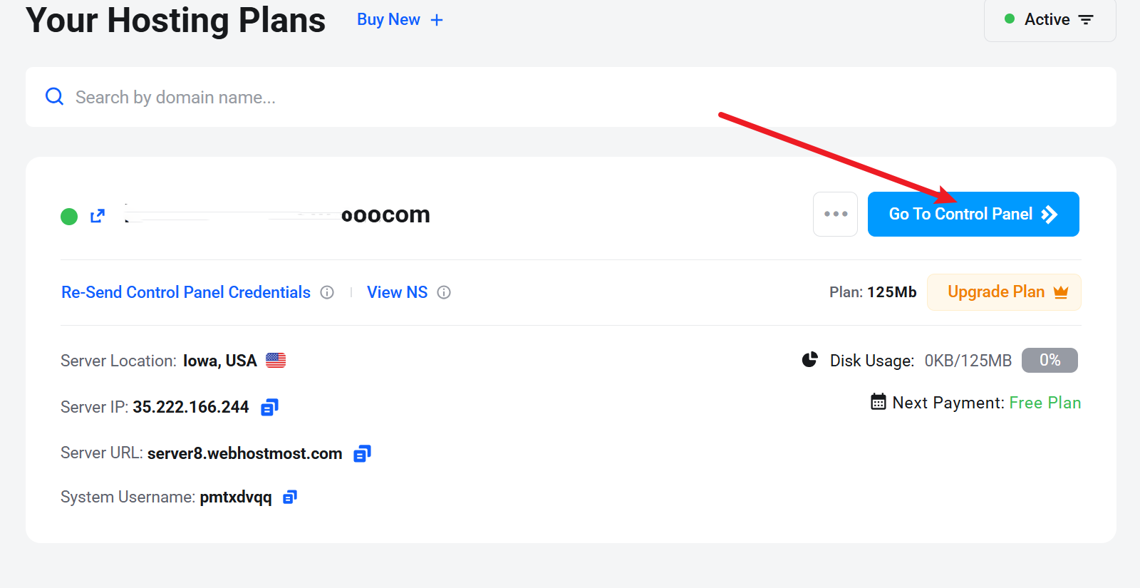This screenshot has width=1140, height=588.
Task: Open the three-dot more options menu
Action: pyautogui.click(x=835, y=214)
